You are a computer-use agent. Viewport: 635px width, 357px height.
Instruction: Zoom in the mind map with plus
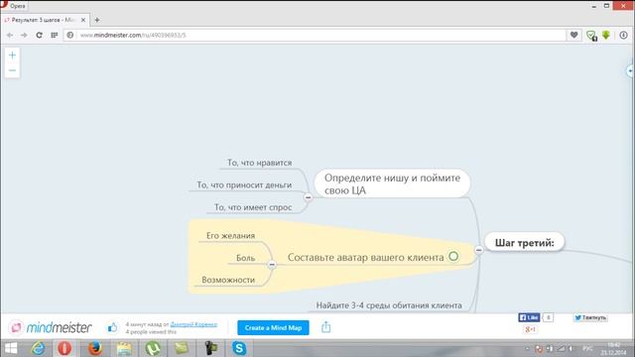(12, 56)
